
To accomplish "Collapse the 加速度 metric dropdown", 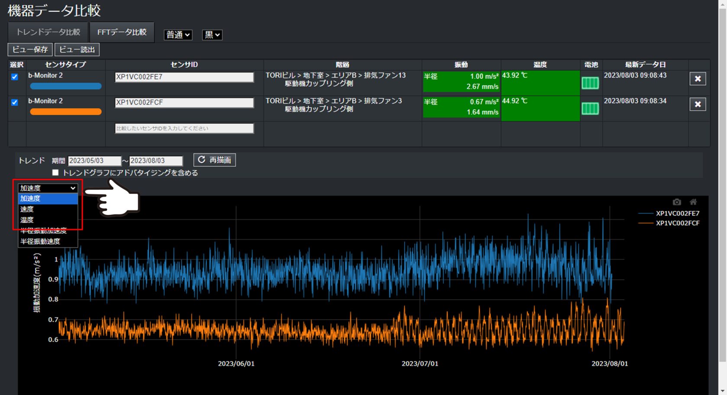I will 48,188.
